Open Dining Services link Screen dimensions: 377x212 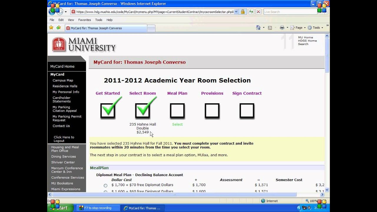(64, 157)
